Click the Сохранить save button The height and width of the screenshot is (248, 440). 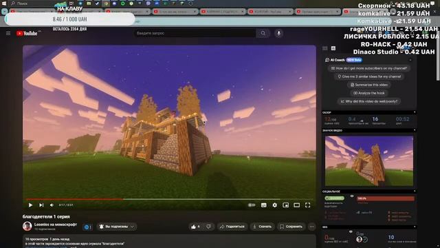pos(291,227)
